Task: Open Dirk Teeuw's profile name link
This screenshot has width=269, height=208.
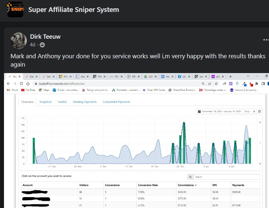Action: click(x=45, y=37)
